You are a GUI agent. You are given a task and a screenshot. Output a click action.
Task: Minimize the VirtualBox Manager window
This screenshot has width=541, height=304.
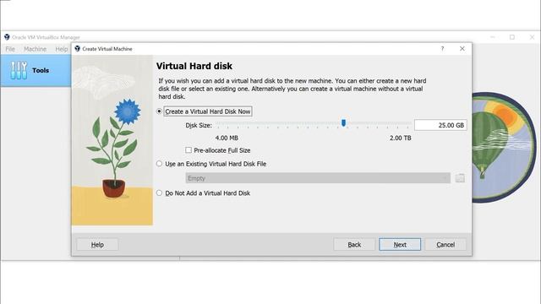tap(493, 37)
